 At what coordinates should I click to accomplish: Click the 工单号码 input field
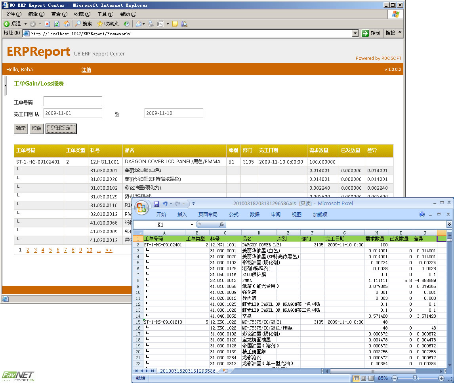point(72,101)
